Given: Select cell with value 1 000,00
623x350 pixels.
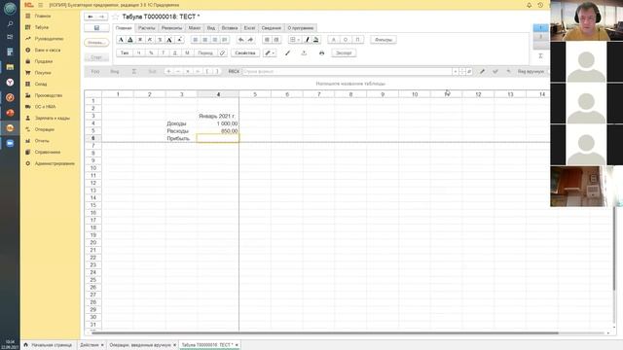Looking at the screenshot, I should click(218, 123).
